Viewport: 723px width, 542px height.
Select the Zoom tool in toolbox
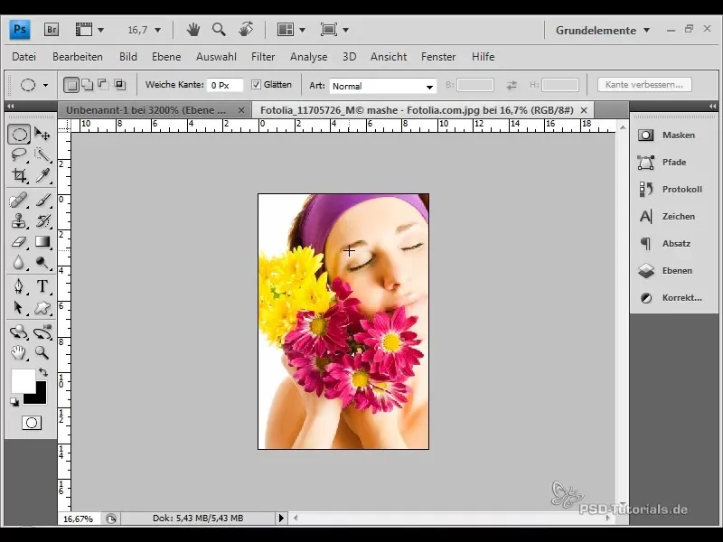42,352
